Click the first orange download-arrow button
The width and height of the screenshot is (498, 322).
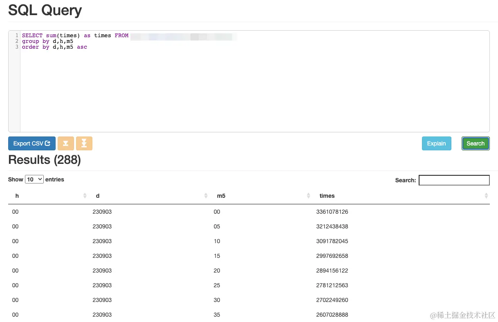click(x=66, y=143)
